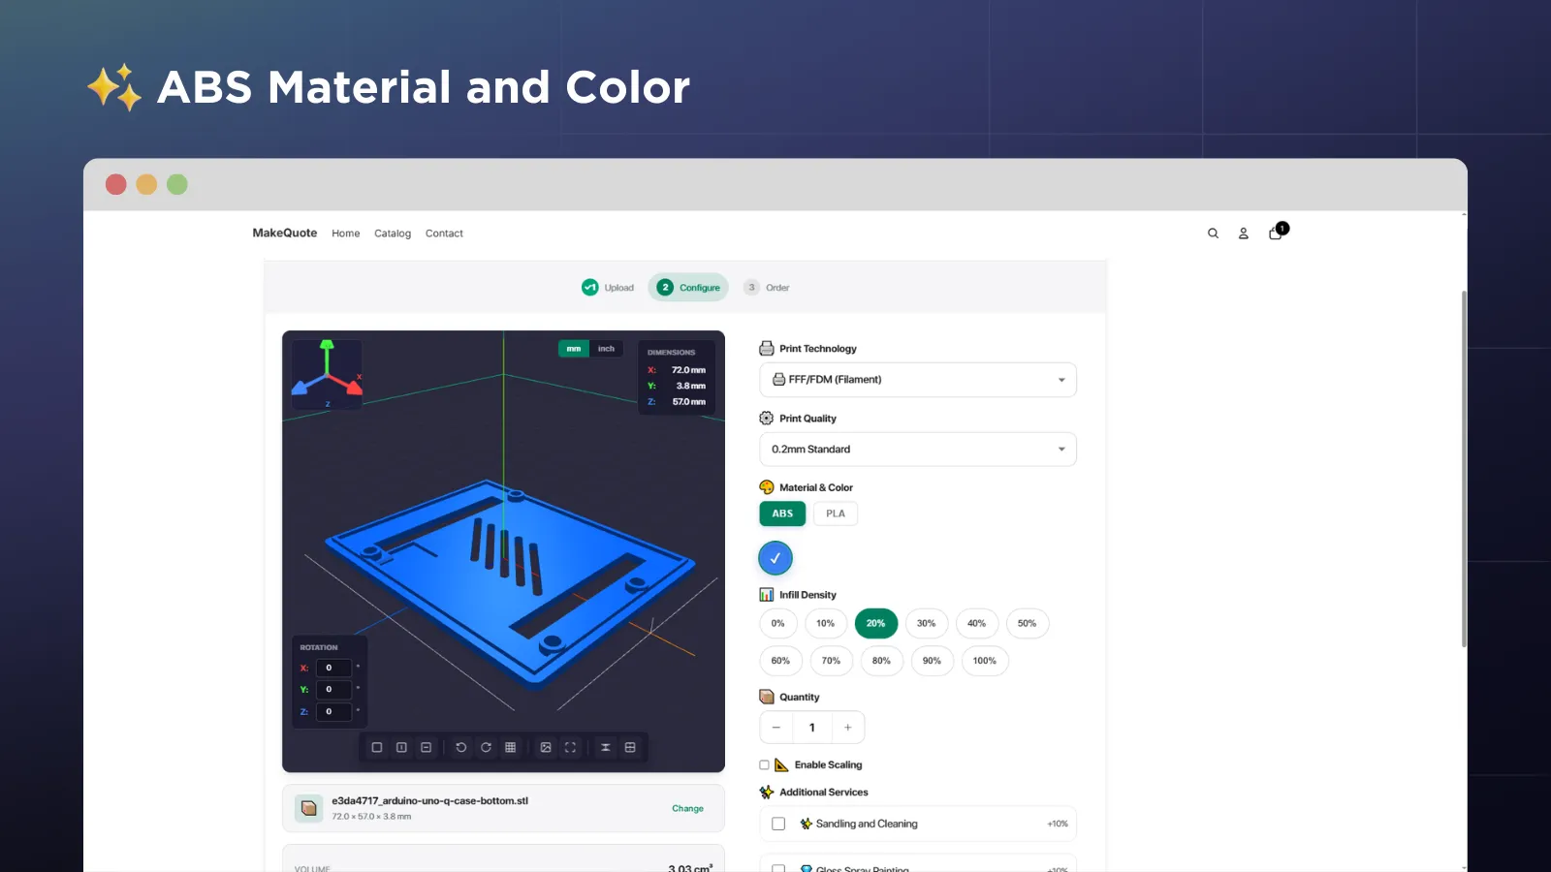
Task: Capture a snapshot of the 3D model view
Action: (x=545, y=747)
